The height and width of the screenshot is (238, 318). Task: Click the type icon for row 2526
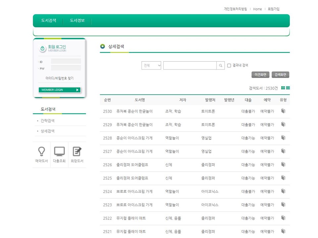pos(283,165)
